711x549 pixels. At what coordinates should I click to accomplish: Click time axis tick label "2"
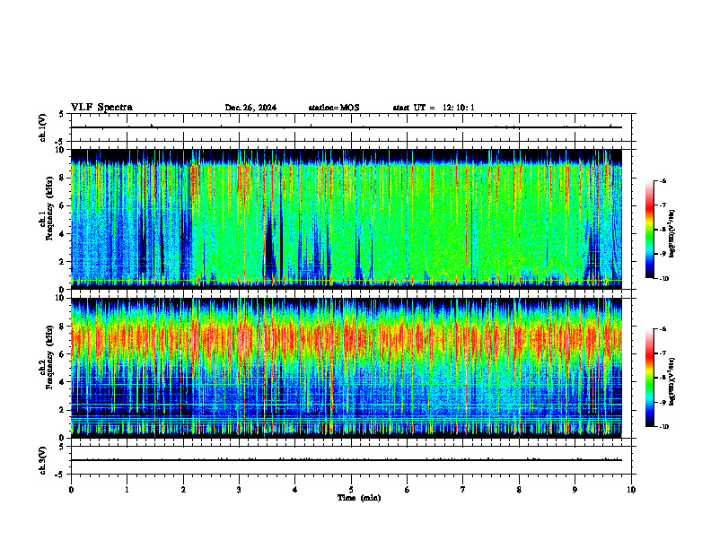(183, 490)
